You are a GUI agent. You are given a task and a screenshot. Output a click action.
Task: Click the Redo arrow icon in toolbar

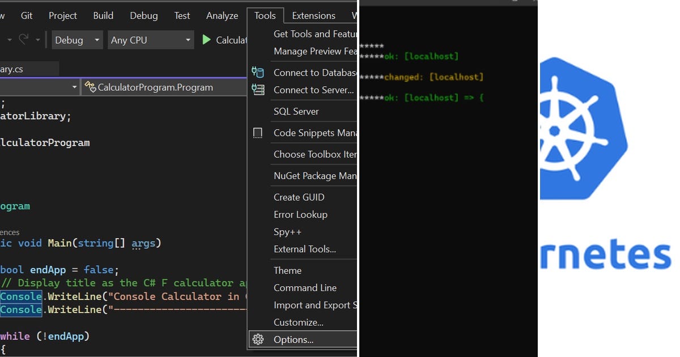pyautogui.click(x=24, y=40)
